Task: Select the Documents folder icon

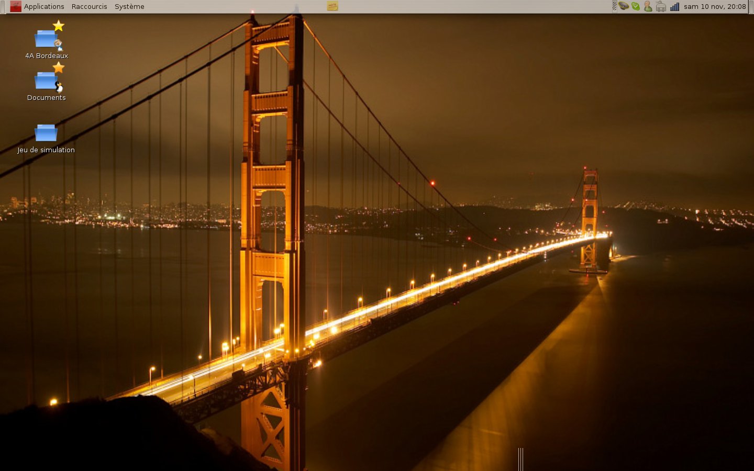Action: click(46, 81)
